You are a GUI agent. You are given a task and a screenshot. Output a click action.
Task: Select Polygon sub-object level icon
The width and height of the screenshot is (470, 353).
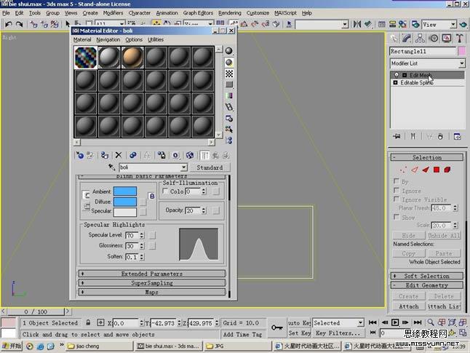[x=437, y=170]
